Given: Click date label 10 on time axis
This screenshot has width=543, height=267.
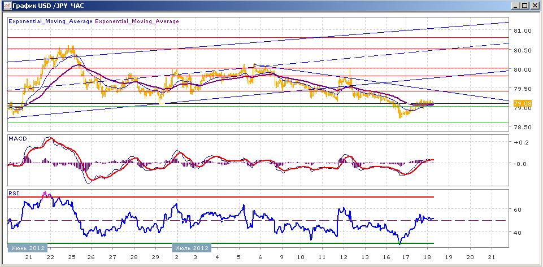Looking at the screenshot, I should (x=301, y=257).
